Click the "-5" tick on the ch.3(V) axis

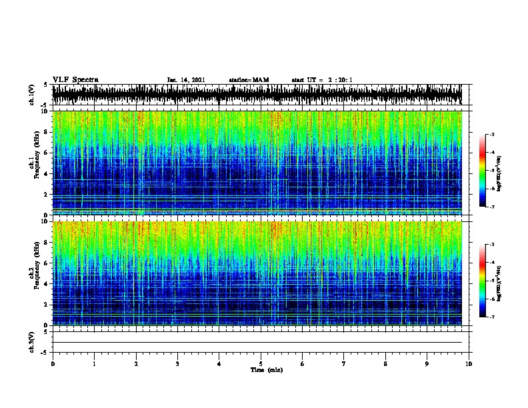(44, 353)
